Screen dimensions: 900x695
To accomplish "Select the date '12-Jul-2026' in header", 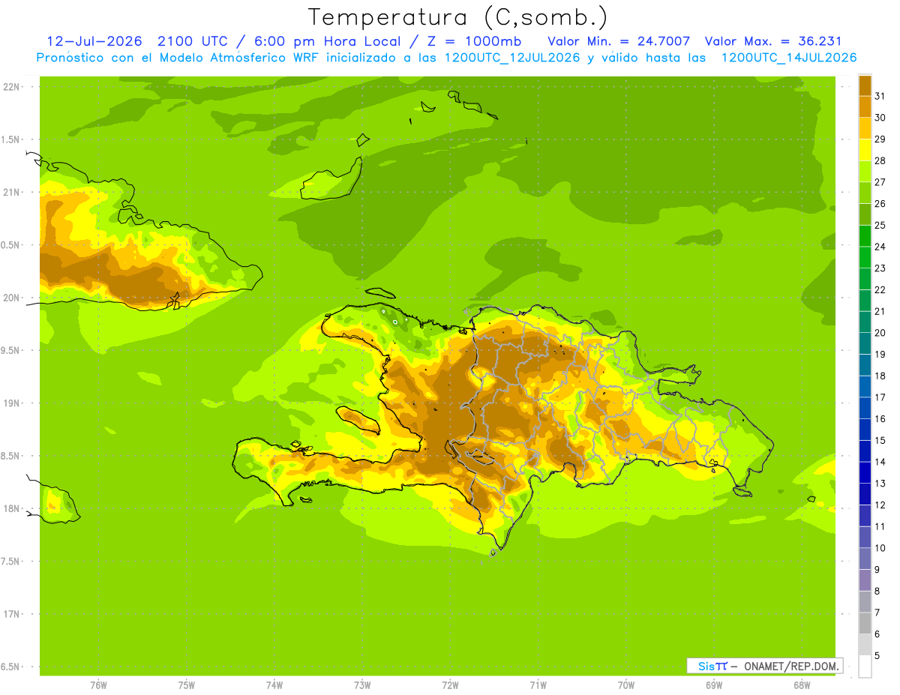I will 94,41.
